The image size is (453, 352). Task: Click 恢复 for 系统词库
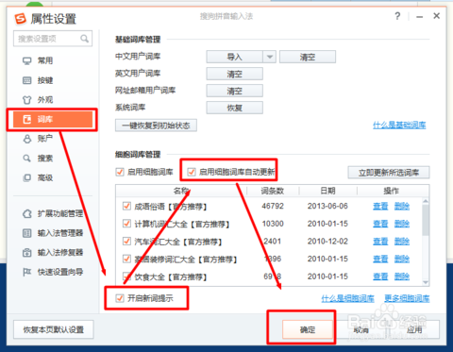point(235,108)
